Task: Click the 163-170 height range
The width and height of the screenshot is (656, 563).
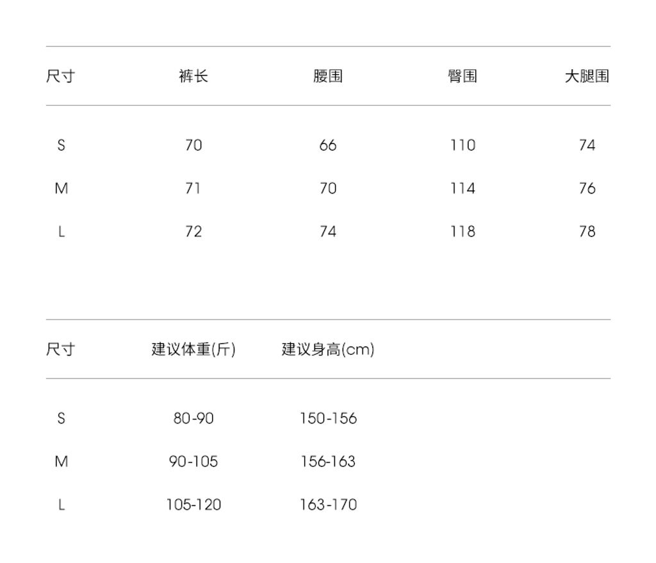Action: [x=328, y=505]
